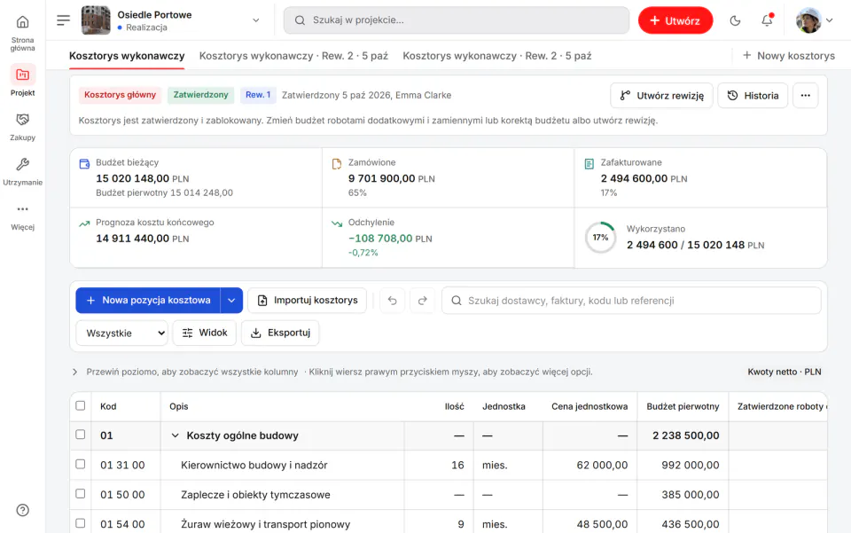Open the Wszystkie filter dropdown
851x533 pixels.
point(122,333)
